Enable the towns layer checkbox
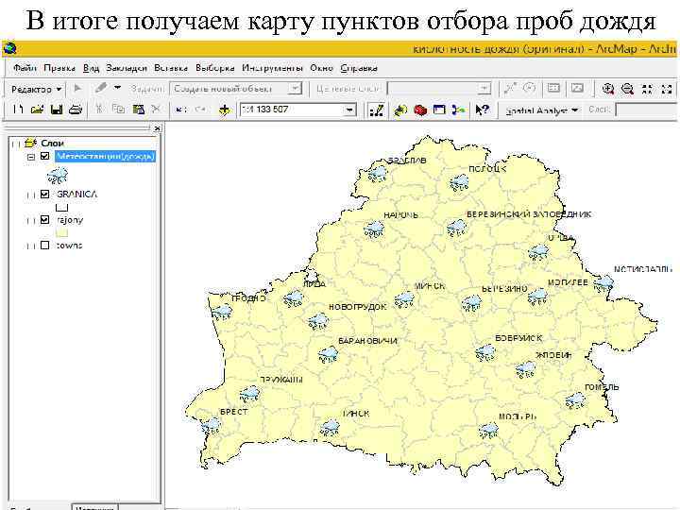The width and height of the screenshot is (680, 510). (x=45, y=246)
